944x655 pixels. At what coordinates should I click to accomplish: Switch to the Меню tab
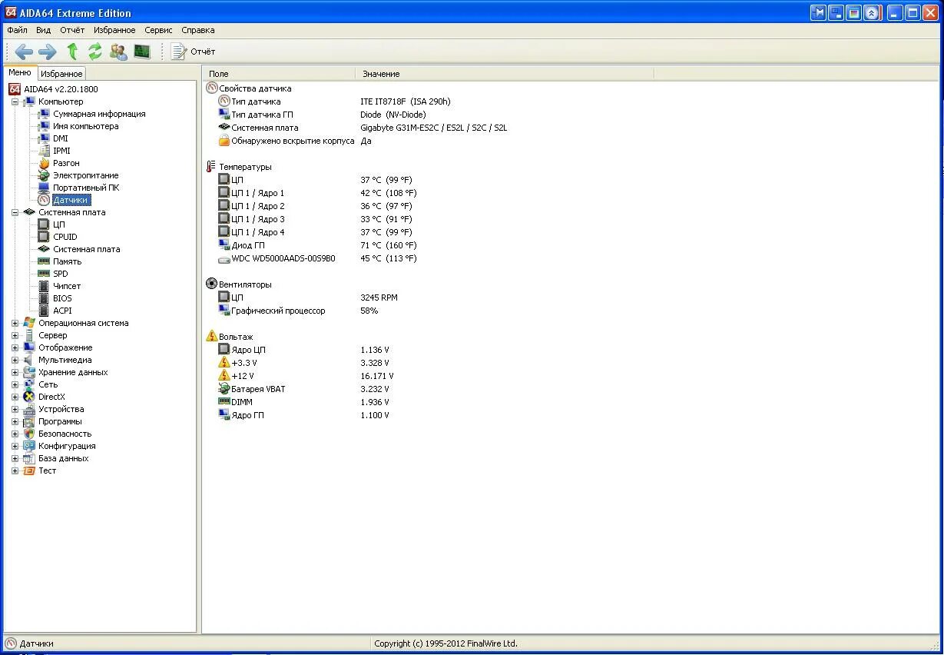20,72
